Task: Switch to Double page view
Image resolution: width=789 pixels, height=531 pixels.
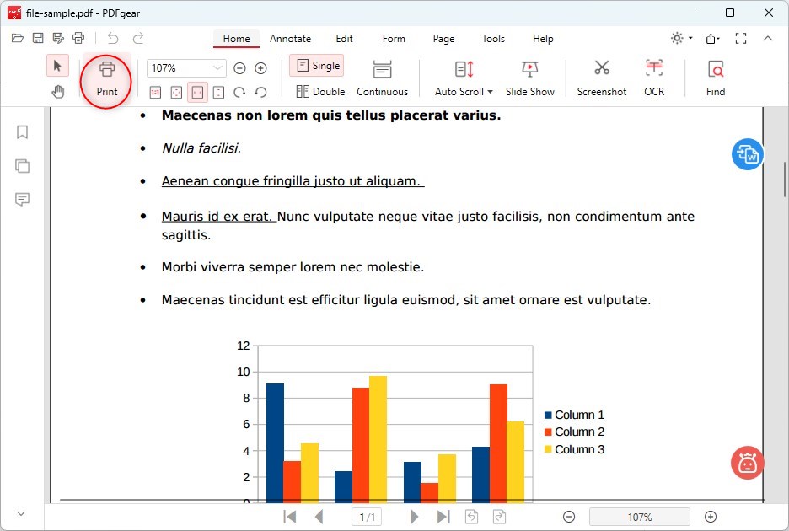Action: point(320,92)
